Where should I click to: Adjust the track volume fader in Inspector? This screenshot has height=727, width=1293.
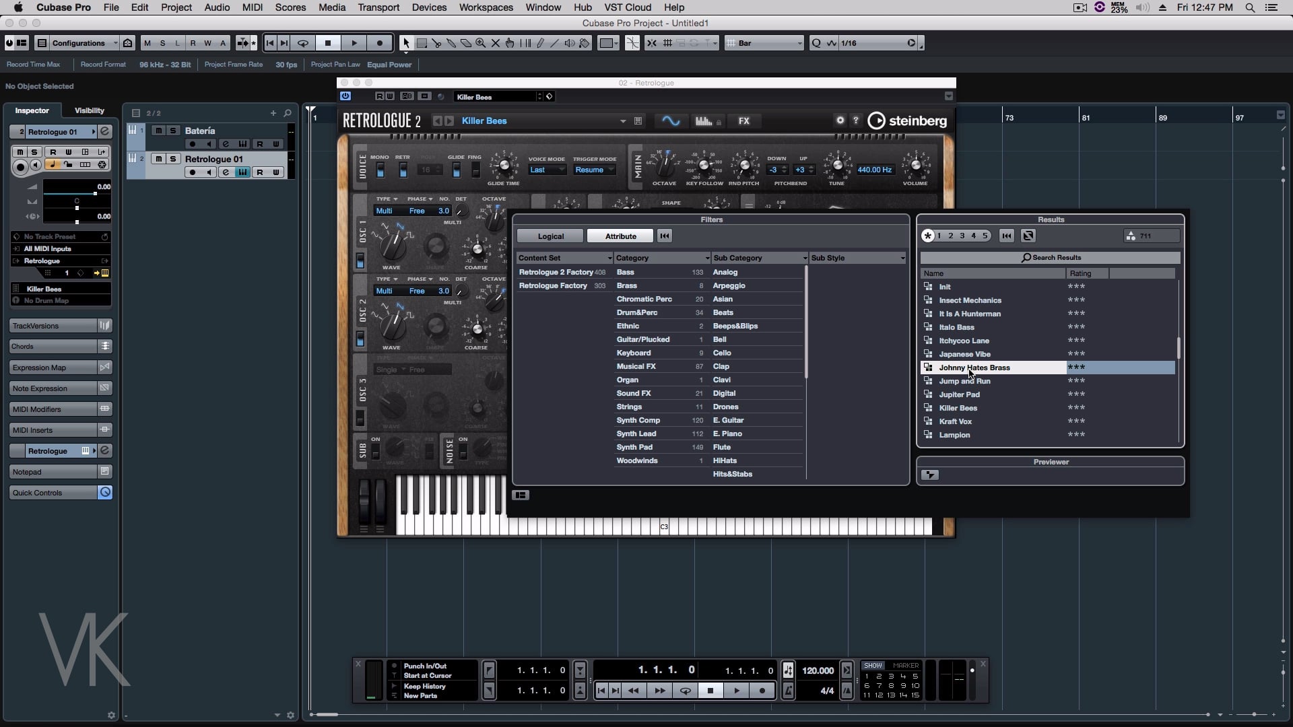tap(95, 194)
